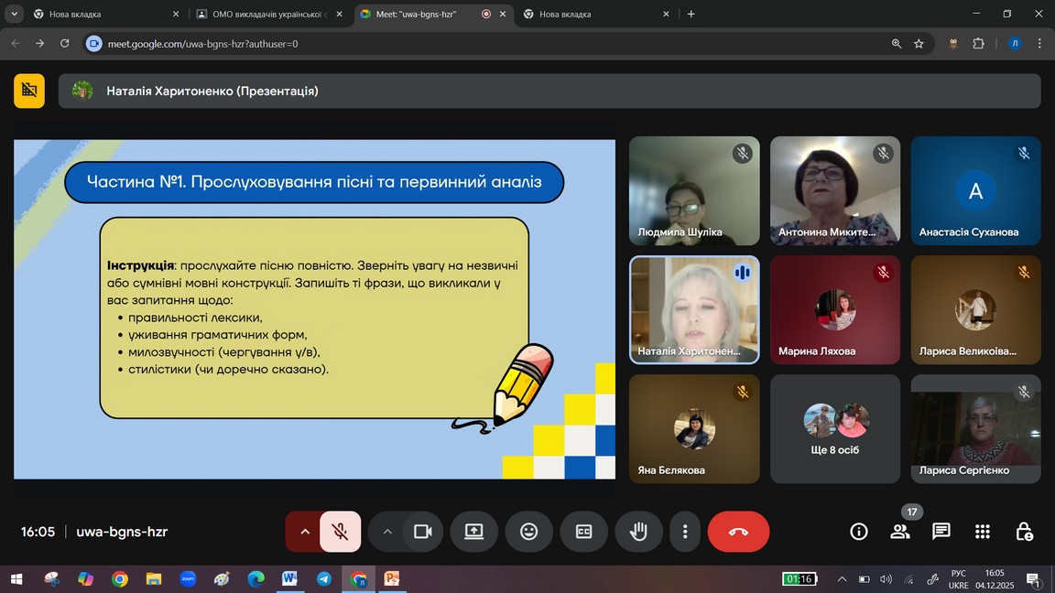Open the meeting details info icon

click(858, 532)
